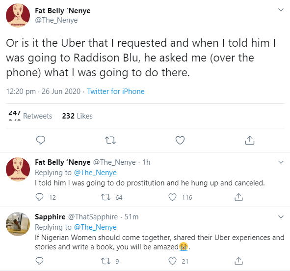This screenshot has width=290, height=271.
Task: Open the main tweet's options chevron
Action: (281, 10)
